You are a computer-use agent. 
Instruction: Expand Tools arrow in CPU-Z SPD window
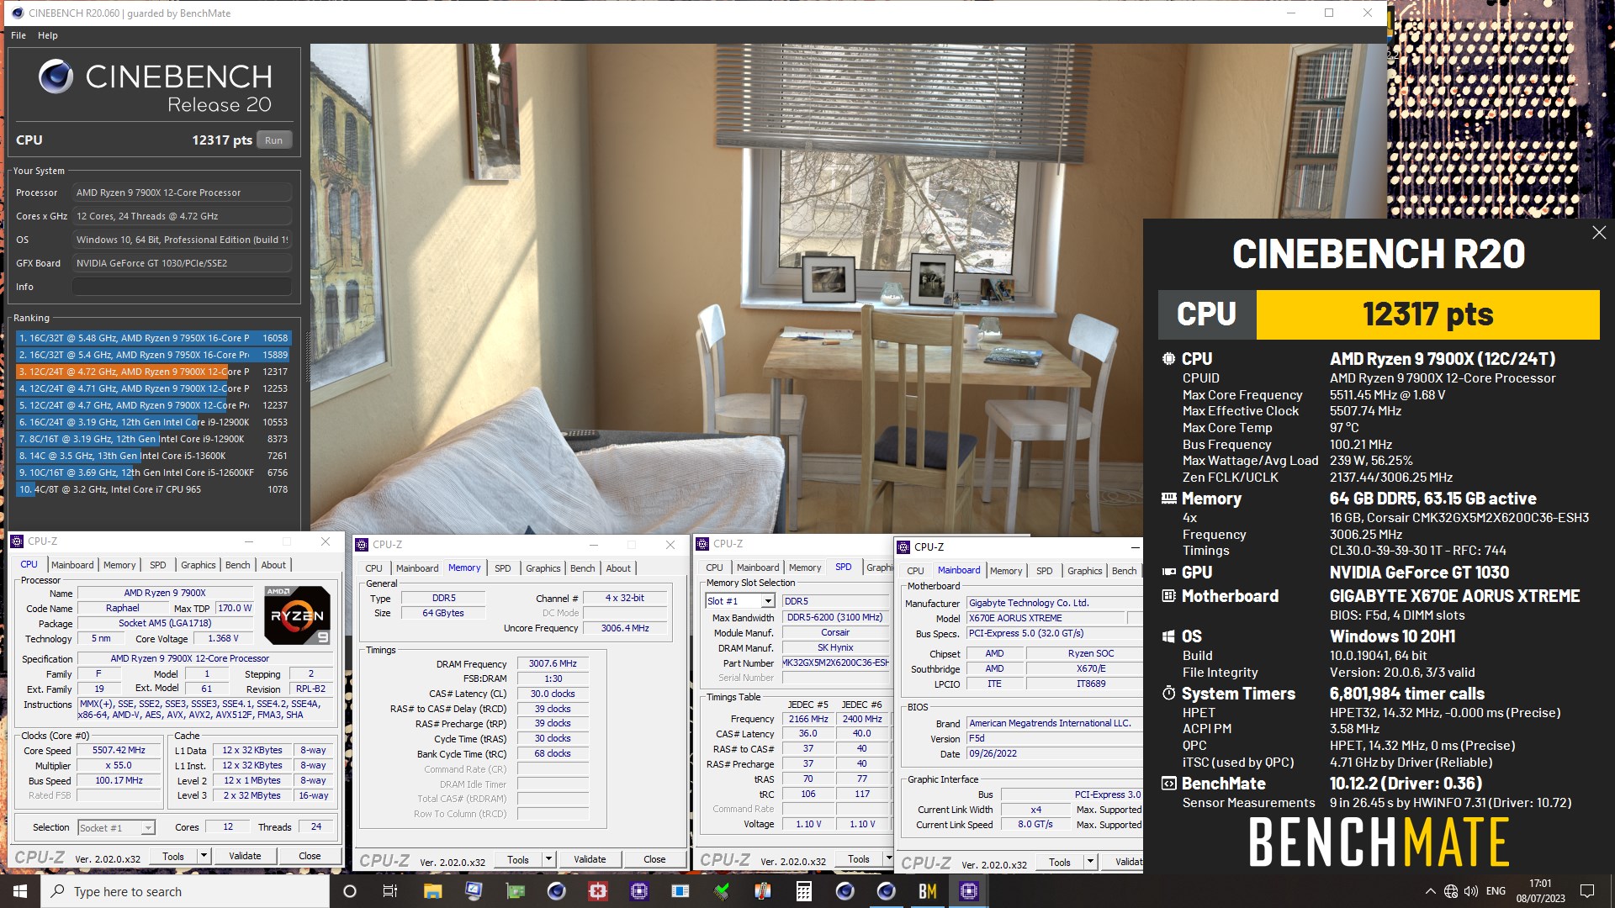[888, 858]
